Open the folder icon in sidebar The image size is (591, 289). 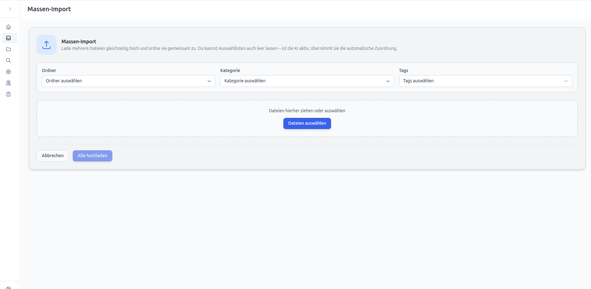[x=8, y=49]
